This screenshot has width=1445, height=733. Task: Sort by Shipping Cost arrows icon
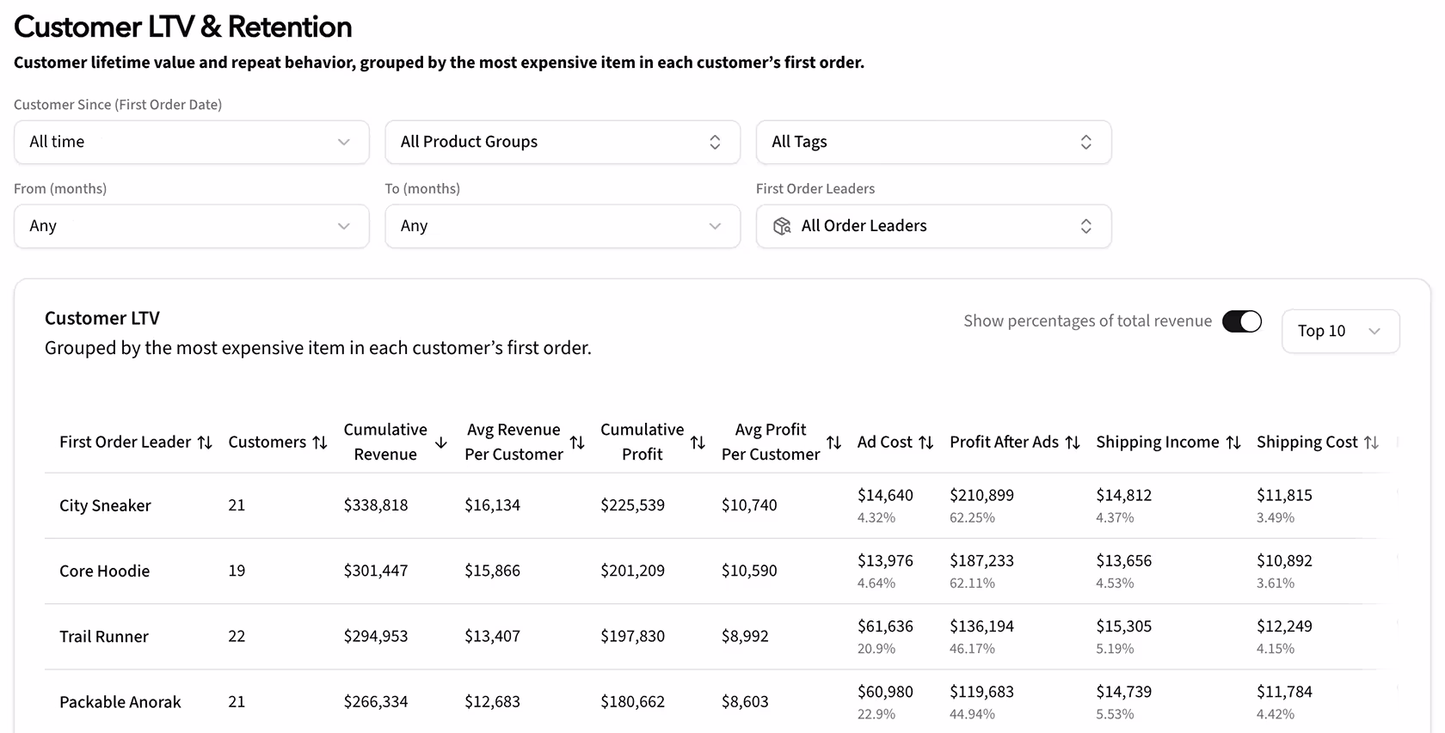point(1371,443)
